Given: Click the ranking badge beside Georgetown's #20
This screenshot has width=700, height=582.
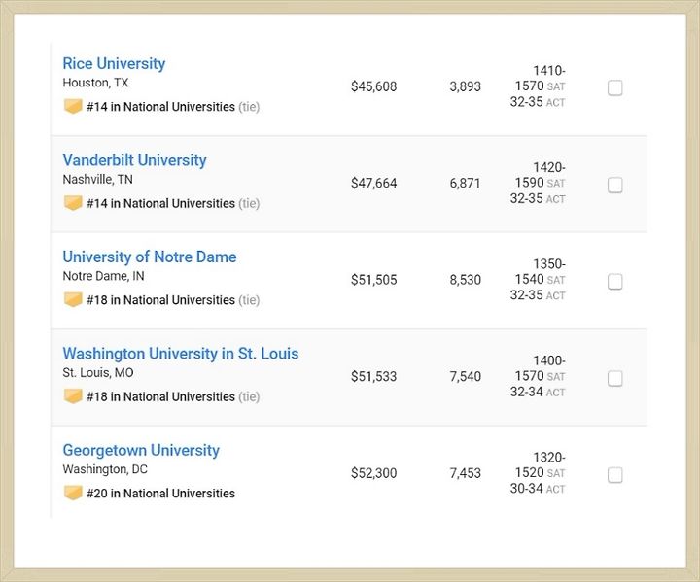Looking at the screenshot, I should [x=73, y=493].
